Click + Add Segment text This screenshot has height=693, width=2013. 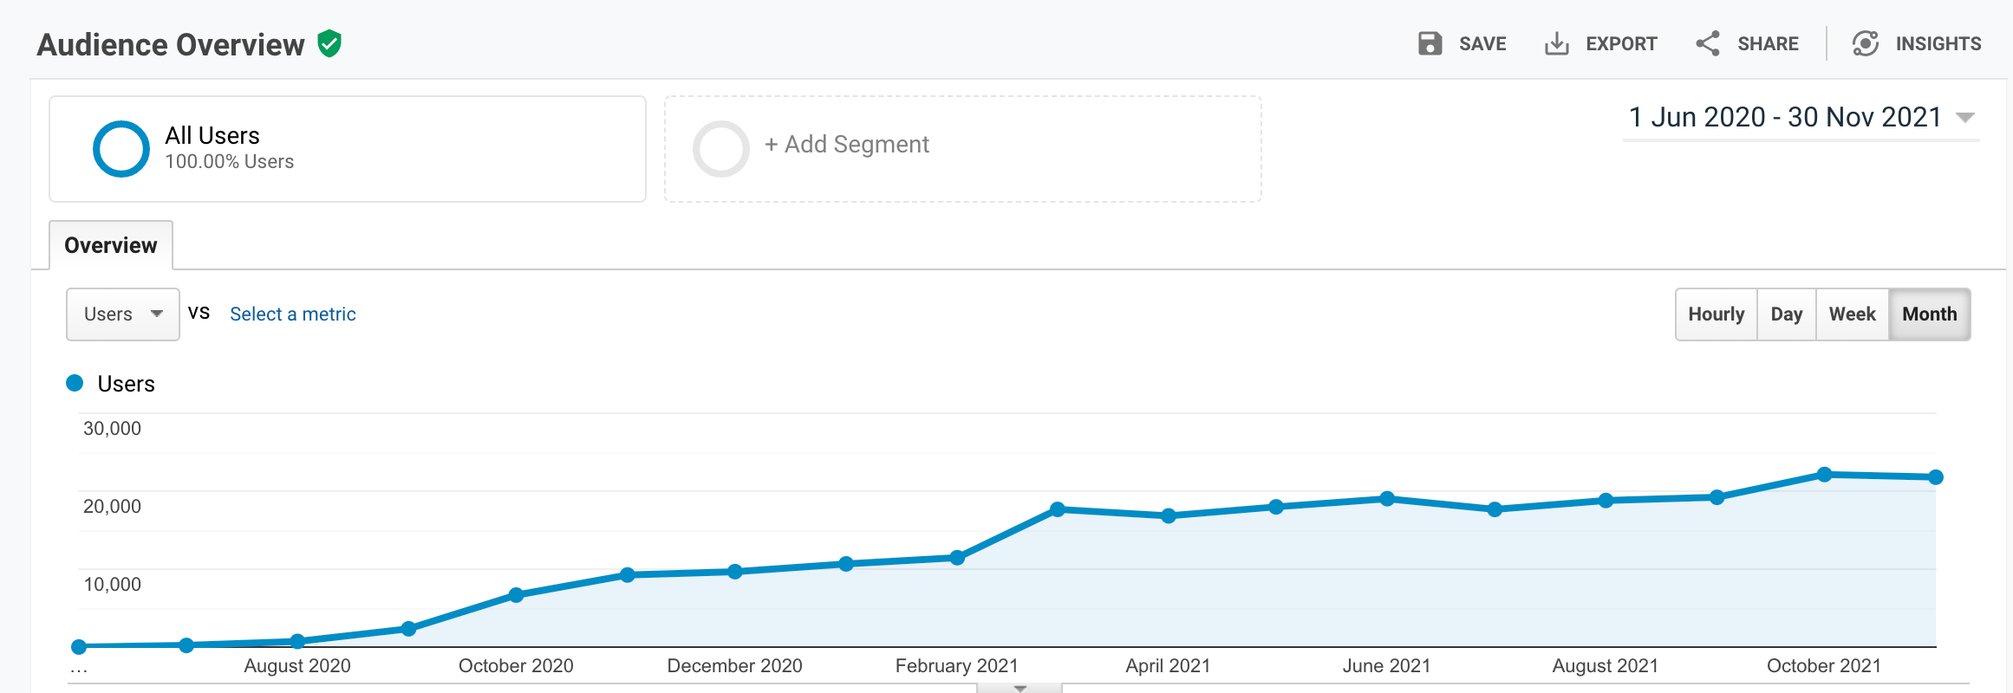847,144
